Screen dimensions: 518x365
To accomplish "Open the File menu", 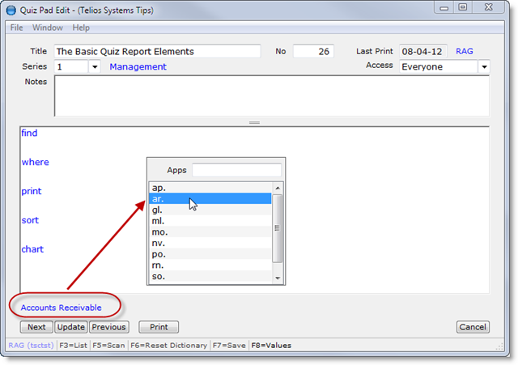I will point(16,28).
